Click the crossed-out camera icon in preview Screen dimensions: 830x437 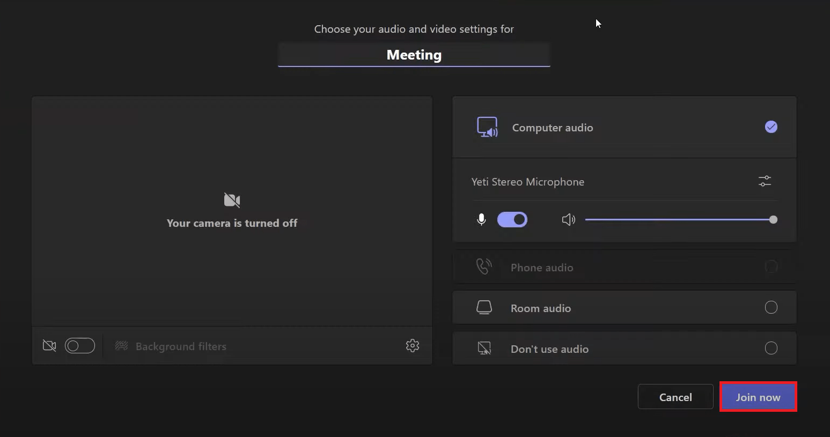(x=232, y=200)
